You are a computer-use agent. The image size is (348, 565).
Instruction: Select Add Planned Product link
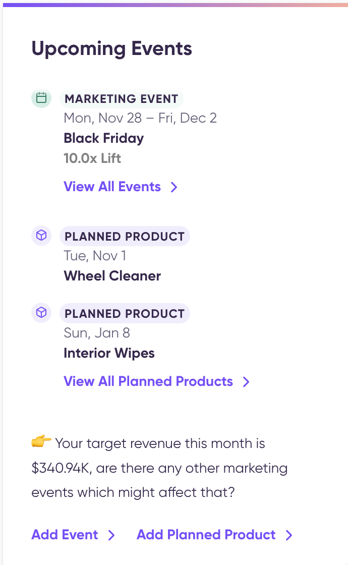coord(206,535)
